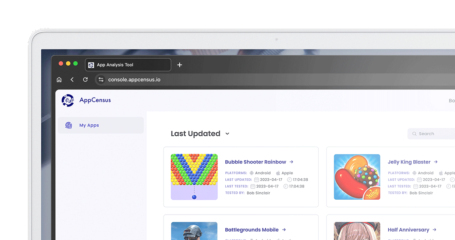Click arrow next to Half Anniversary
This screenshot has height=240, width=455.
[434, 230]
